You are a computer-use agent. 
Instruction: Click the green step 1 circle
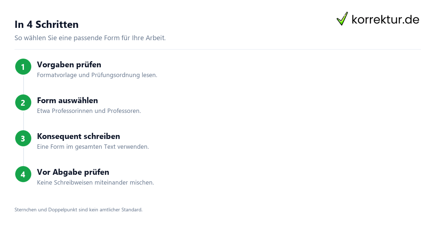coord(23,67)
